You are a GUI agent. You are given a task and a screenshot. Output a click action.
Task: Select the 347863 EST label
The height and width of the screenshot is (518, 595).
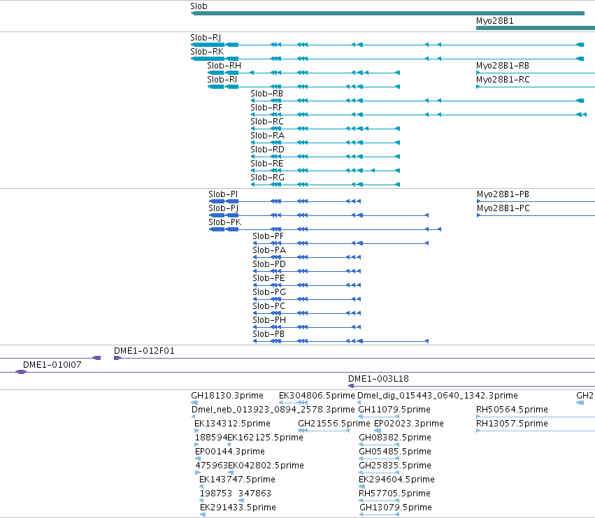255,494
